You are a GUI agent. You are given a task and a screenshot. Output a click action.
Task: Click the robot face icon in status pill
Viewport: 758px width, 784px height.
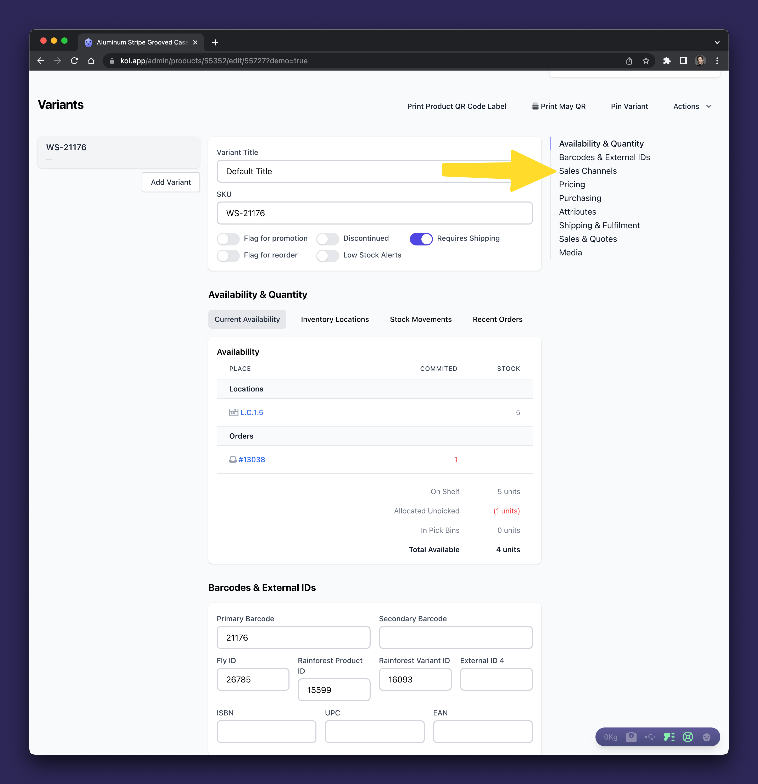click(706, 737)
